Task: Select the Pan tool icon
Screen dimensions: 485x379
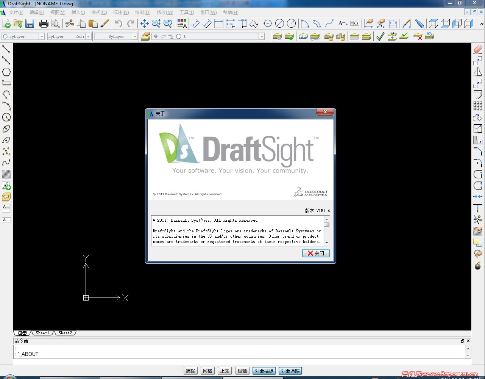Action: coord(145,23)
